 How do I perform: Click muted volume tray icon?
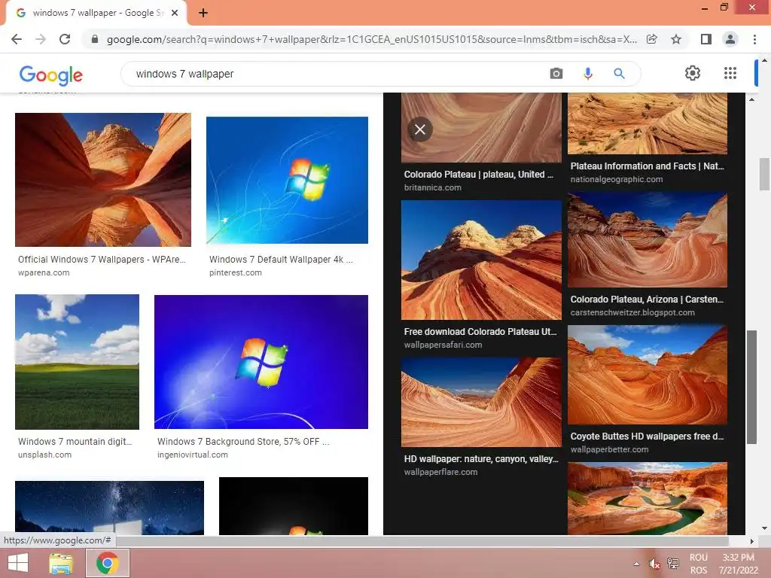tap(654, 564)
